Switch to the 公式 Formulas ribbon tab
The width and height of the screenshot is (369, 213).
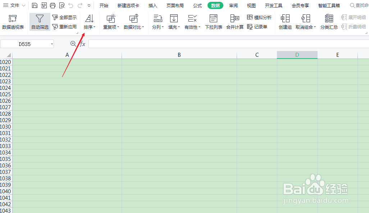point(197,5)
